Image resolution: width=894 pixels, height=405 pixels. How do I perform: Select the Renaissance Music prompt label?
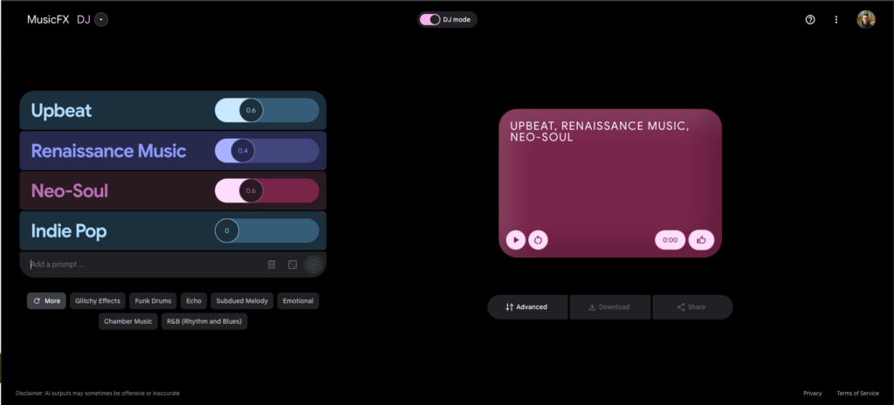pyautogui.click(x=108, y=151)
